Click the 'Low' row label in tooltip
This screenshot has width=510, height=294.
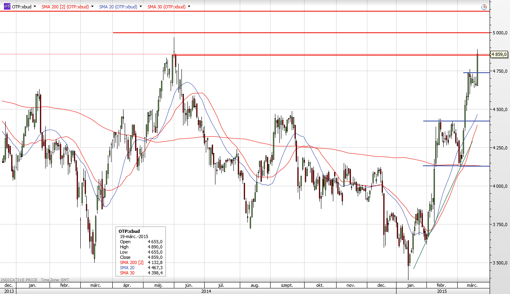pyautogui.click(x=124, y=252)
